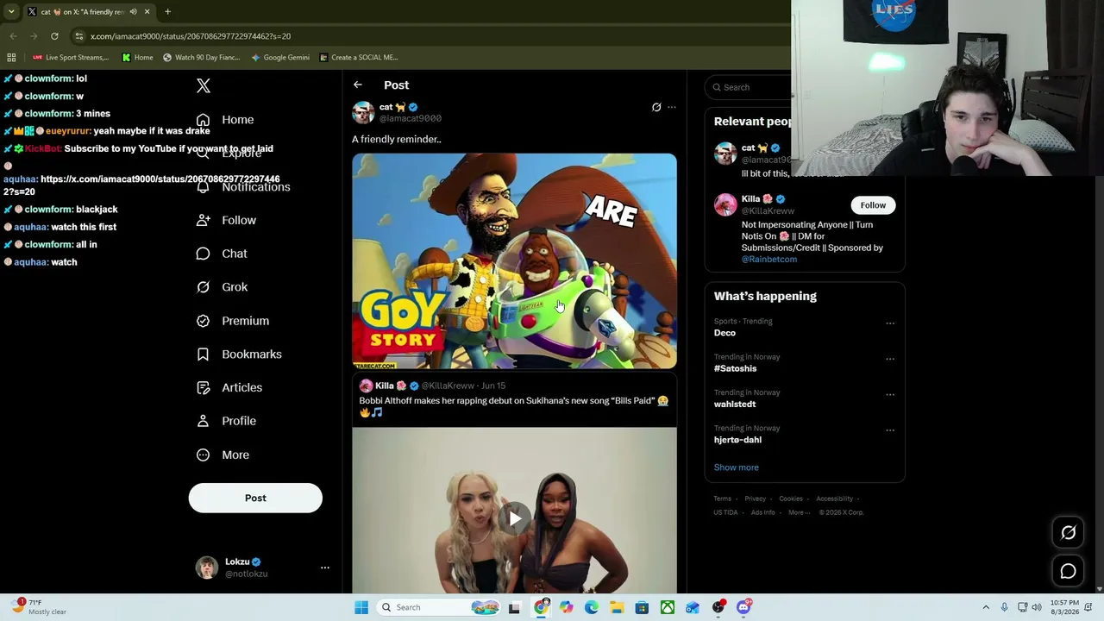This screenshot has height=621, width=1104.
Task: Open options for the Deco trend
Action: [890, 323]
